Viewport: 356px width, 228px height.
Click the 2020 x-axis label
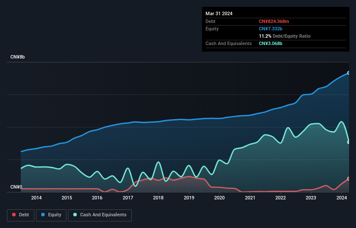click(219, 198)
